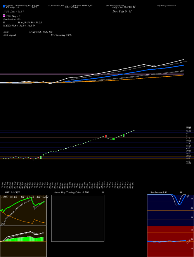Screen dimensions: 194x257
Task: Select the MACD values line
Action: tap(19, 26)
